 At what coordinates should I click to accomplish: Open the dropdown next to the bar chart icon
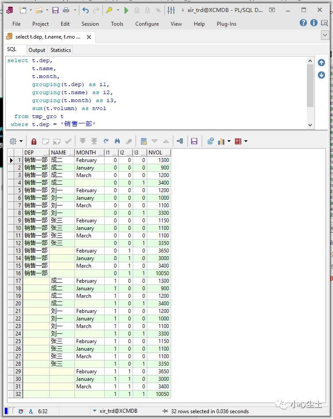pos(229,141)
